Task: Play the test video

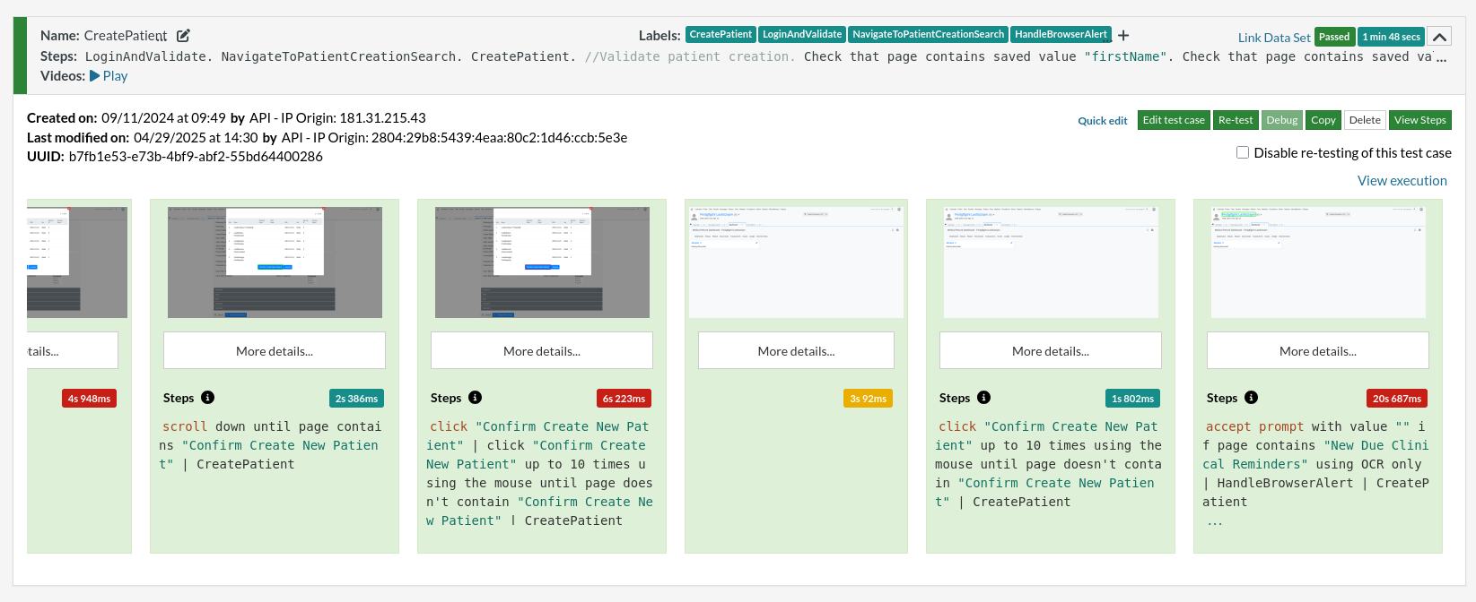Action: (109, 76)
